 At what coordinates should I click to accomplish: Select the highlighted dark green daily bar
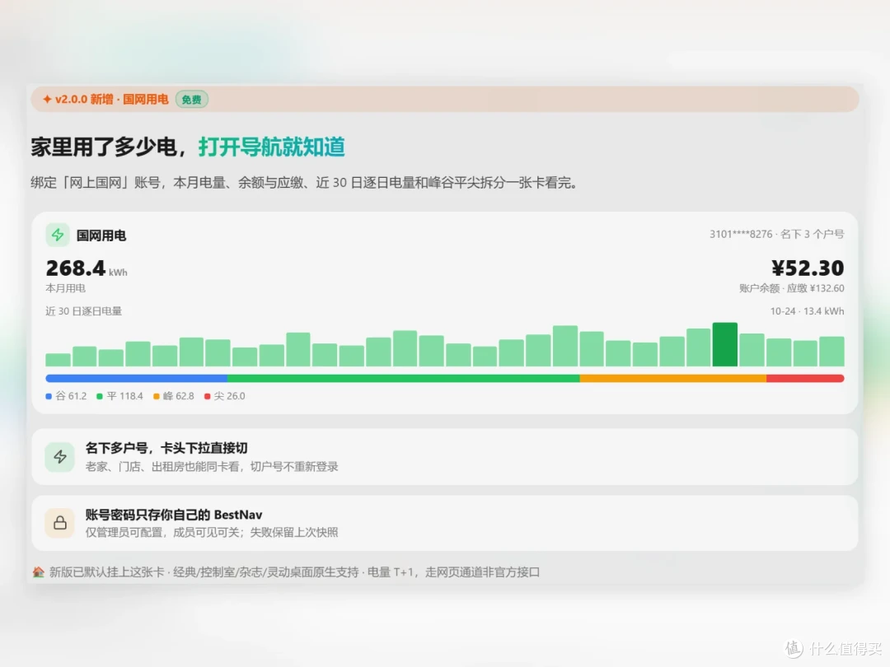click(x=725, y=344)
